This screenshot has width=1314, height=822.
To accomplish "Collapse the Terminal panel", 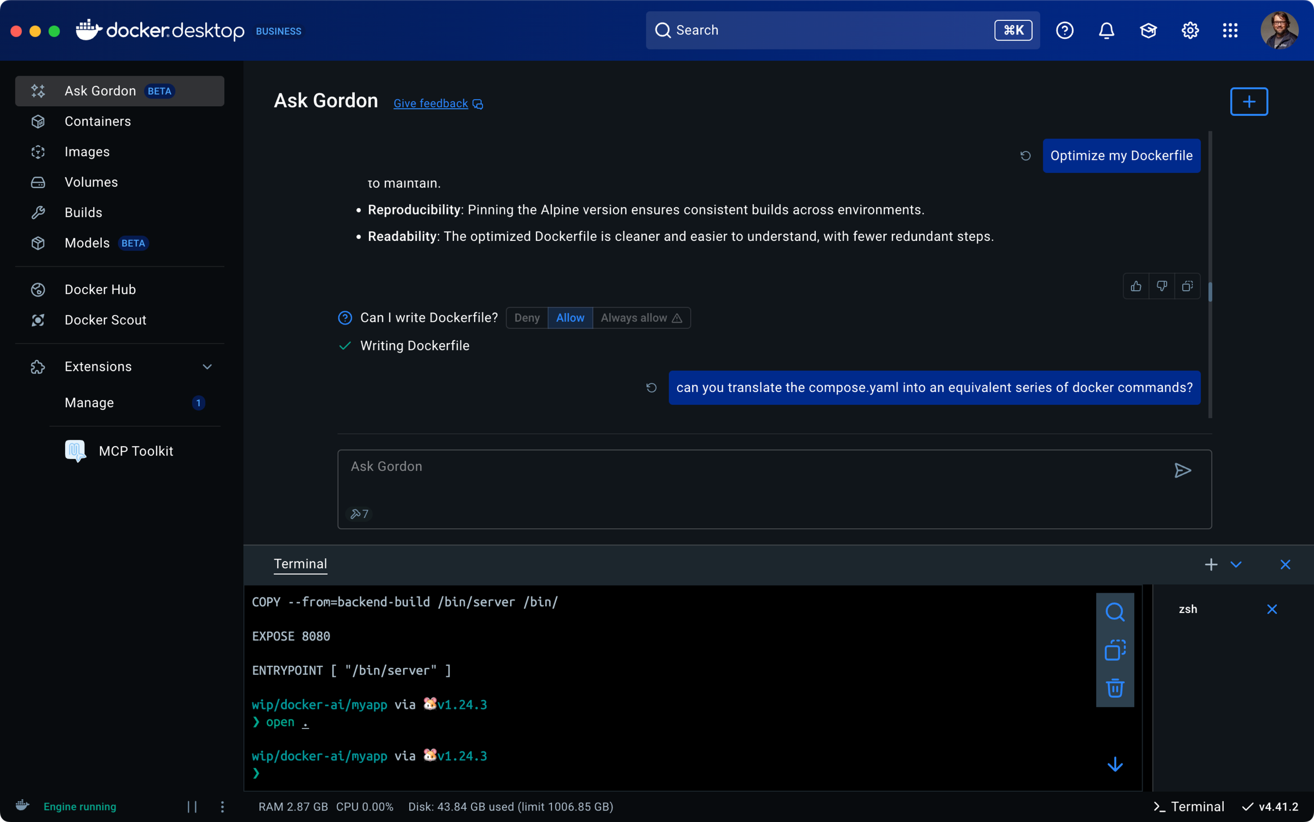I will [x=1237, y=564].
